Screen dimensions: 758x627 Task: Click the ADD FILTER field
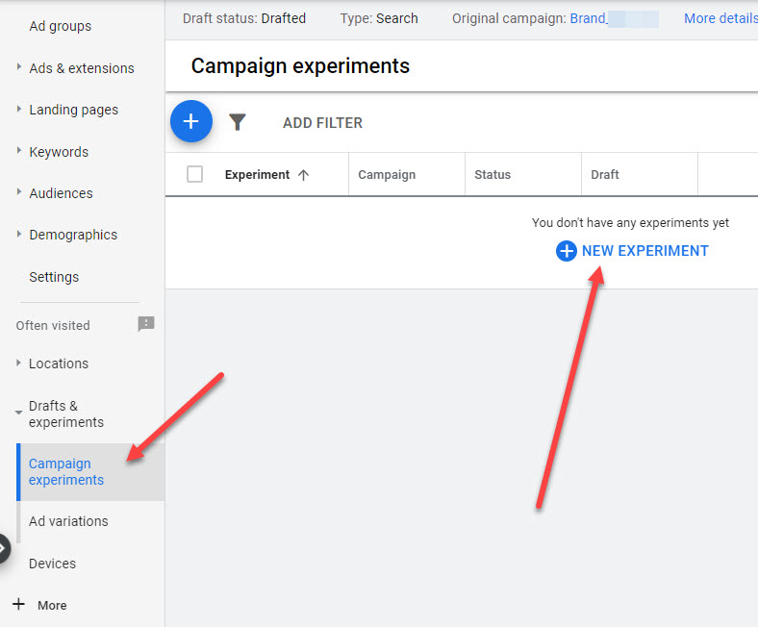pos(322,123)
